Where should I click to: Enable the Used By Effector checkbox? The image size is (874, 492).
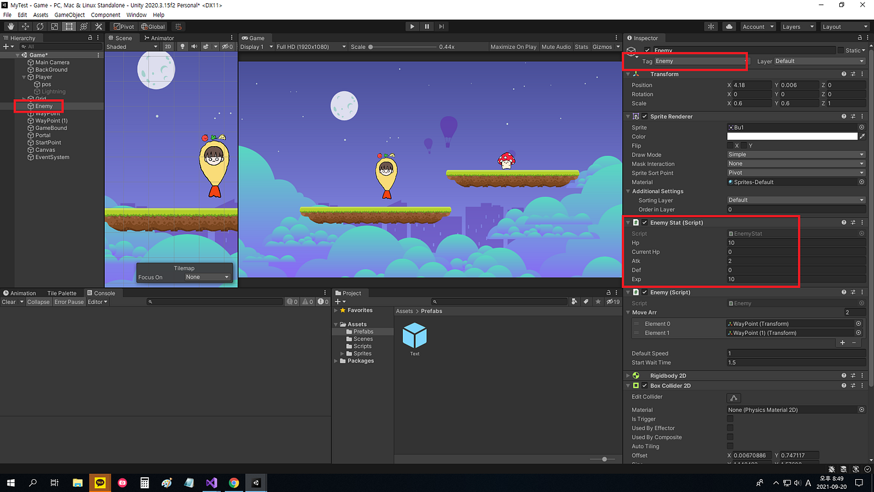(730, 428)
